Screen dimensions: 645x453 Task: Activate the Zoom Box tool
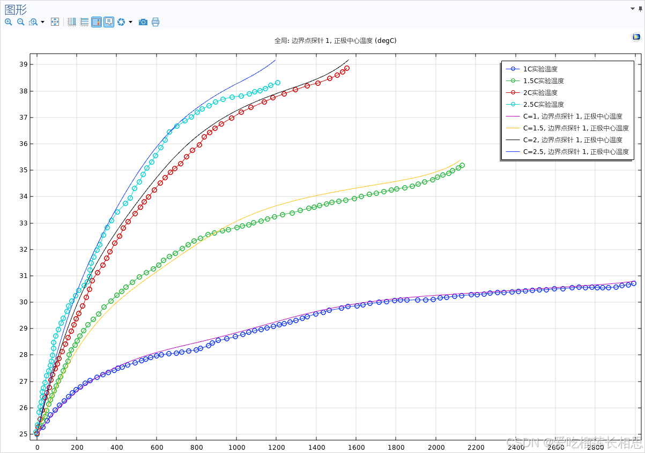[33, 22]
